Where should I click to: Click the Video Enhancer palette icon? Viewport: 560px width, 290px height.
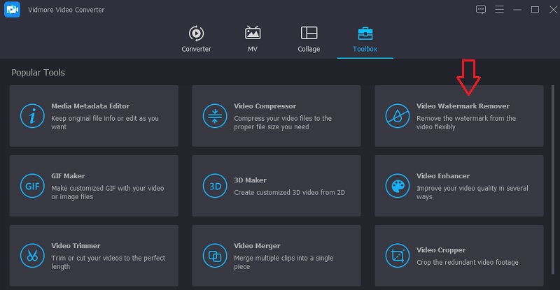[x=397, y=186]
